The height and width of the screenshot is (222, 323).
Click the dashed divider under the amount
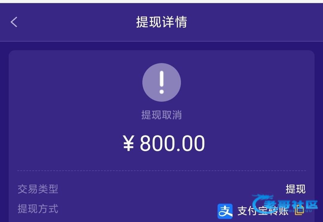click(162, 171)
